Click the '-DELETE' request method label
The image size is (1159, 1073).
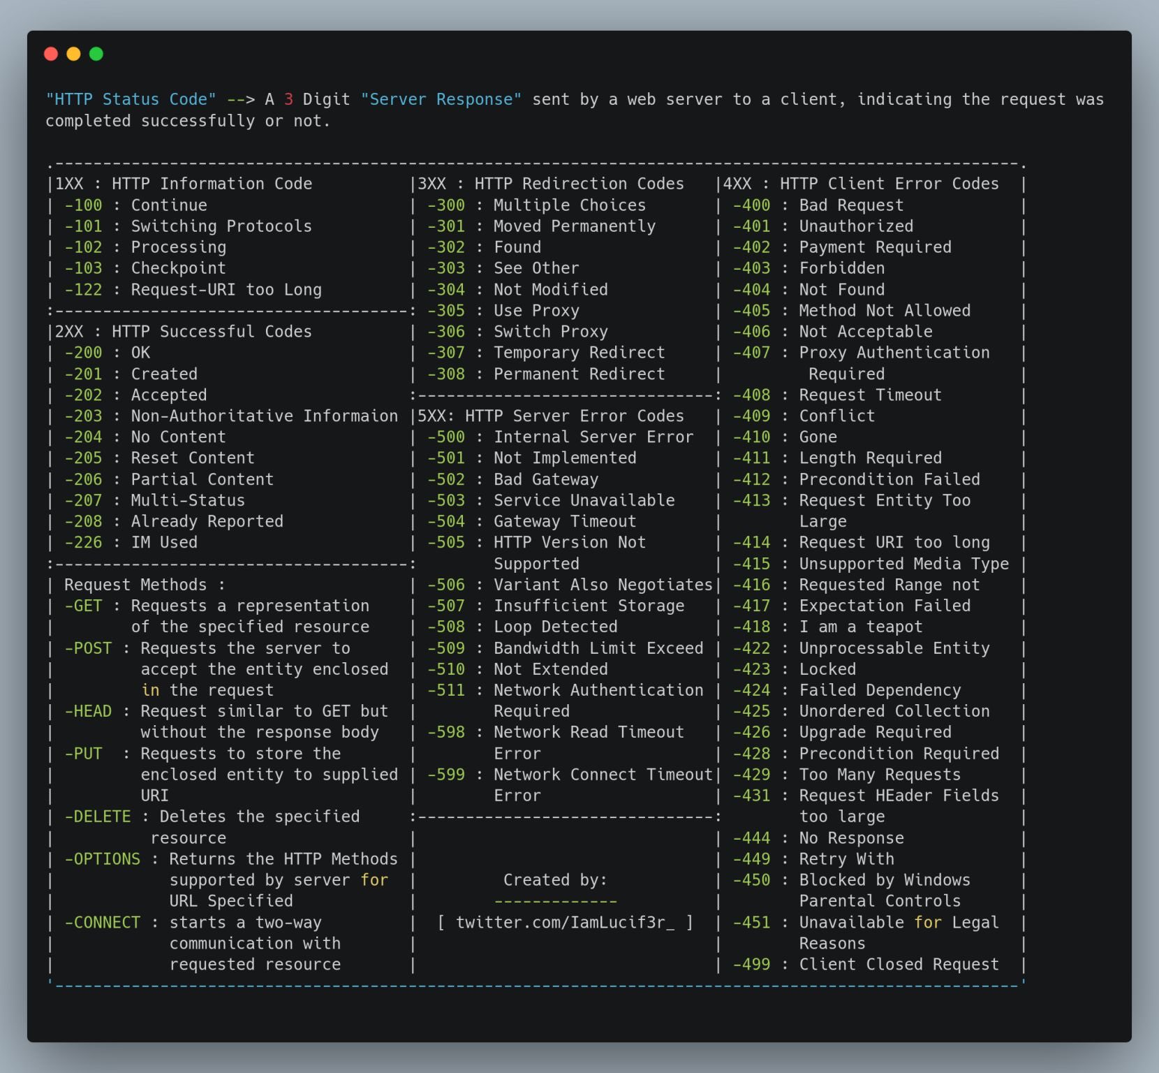pyautogui.click(x=98, y=816)
